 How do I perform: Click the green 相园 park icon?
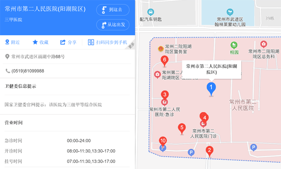click(x=234, y=45)
